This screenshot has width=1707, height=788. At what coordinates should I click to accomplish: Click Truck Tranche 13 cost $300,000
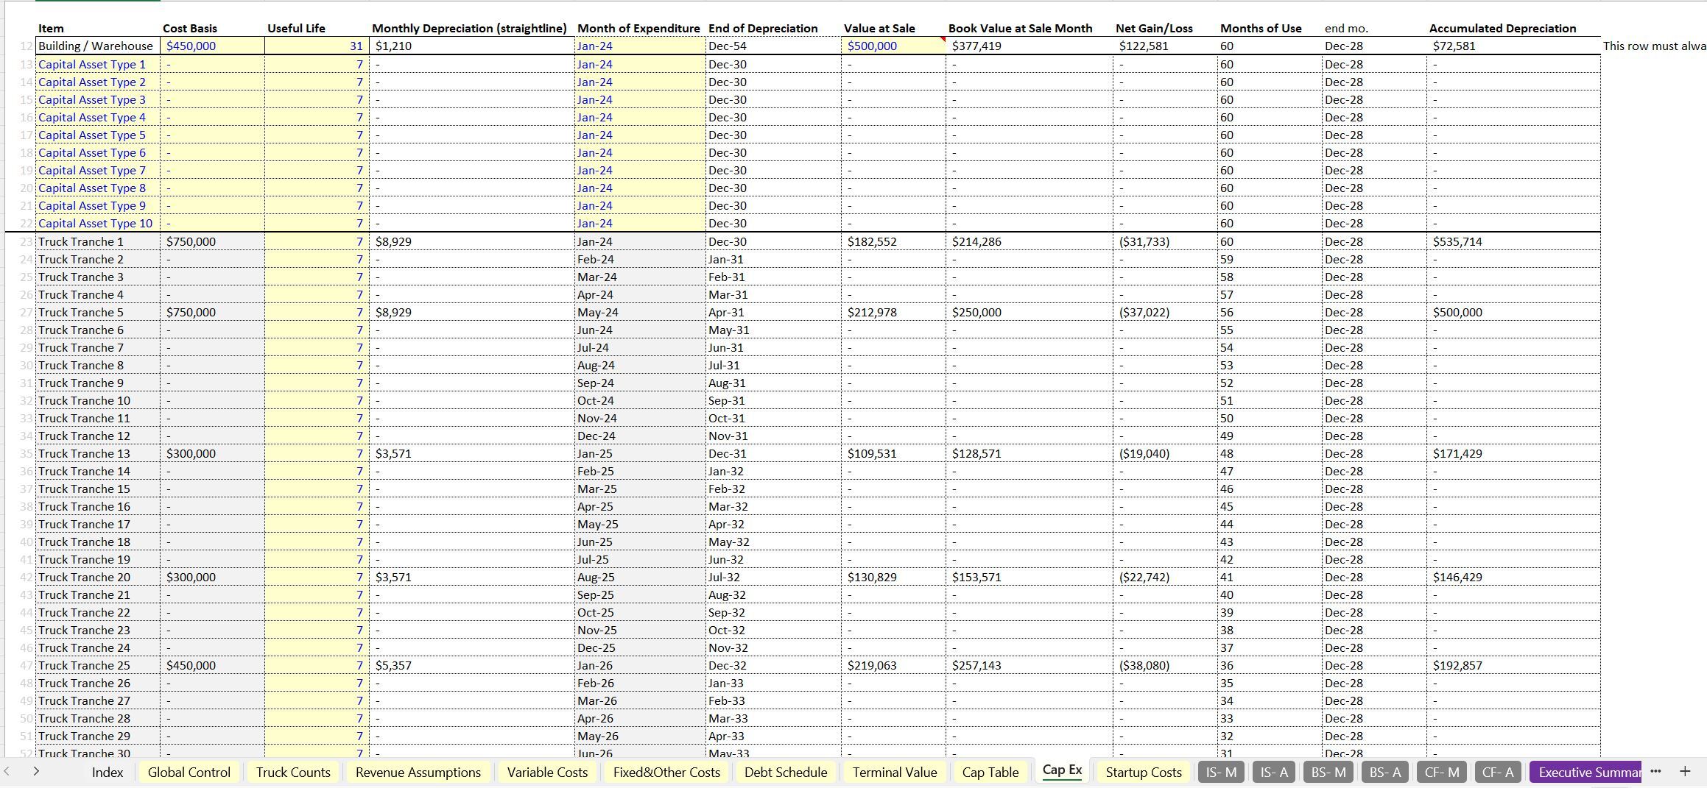212,453
